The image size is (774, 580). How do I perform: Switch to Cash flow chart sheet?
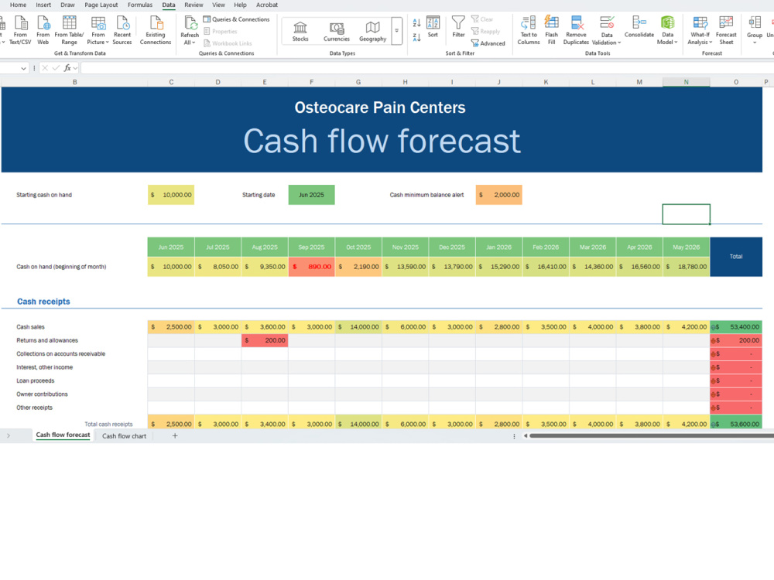[124, 436]
